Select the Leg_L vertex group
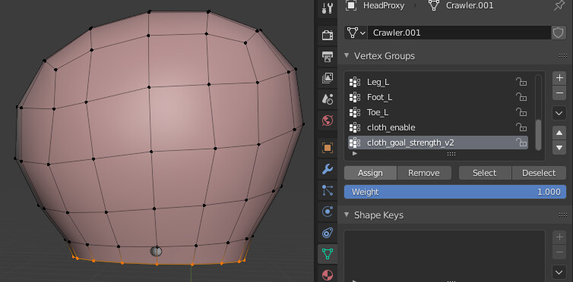 tap(438, 82)
